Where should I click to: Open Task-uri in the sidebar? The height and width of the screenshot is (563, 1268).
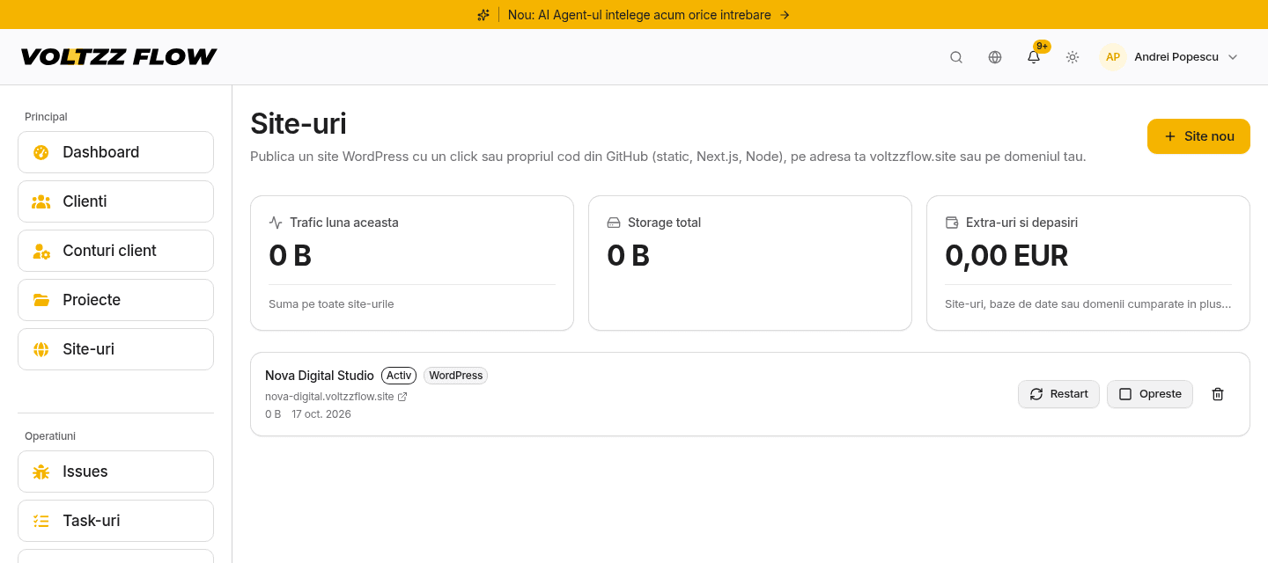click(x=115, y=521)
